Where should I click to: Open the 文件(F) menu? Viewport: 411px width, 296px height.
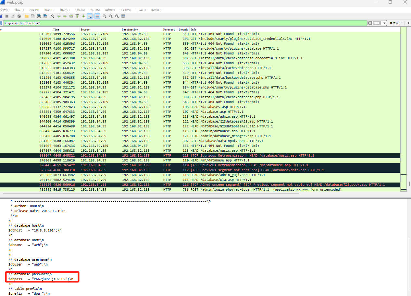[5, 10]
